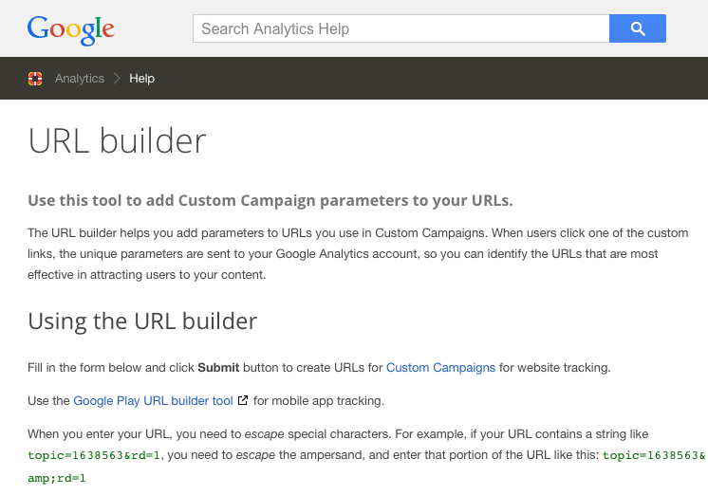The width and height of the screenshot is (708, 495).
Task: Click the Google logo
Action: click(x=71, y=29)
